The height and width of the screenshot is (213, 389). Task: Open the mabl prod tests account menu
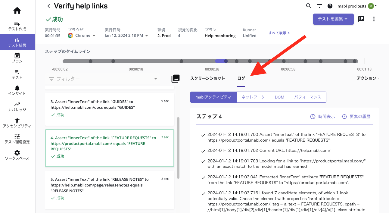click(357, 6)
